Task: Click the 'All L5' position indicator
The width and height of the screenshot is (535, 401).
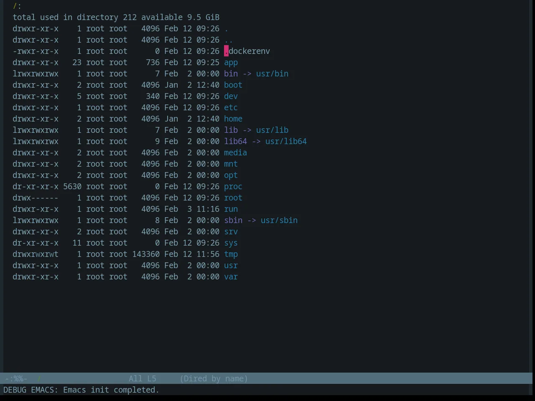Action: [143, 378]
